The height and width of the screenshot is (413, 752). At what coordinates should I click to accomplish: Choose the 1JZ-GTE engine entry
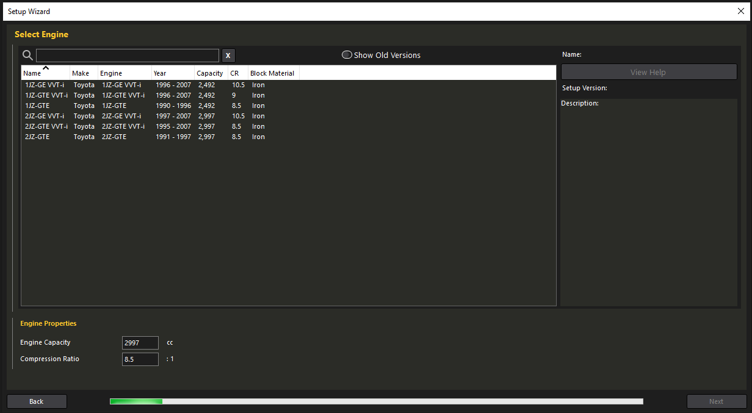(37, 106)
